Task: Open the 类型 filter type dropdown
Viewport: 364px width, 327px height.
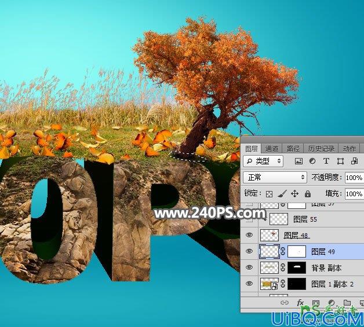Action: pyautogui.click(x=263, y=161)
